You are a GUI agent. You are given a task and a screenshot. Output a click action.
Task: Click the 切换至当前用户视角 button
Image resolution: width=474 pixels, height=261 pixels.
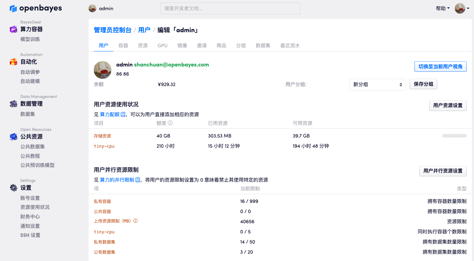(x=440, y=66)
